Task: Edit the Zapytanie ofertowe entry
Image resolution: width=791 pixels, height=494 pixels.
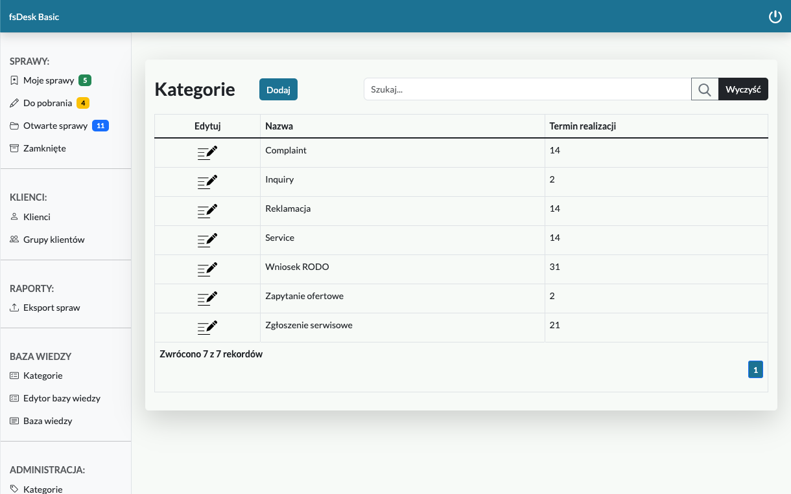Action: (207, 298)
